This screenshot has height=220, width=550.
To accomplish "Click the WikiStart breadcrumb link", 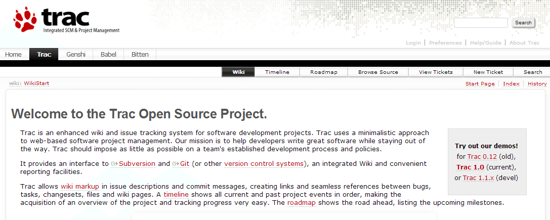I will click(36, 83).
